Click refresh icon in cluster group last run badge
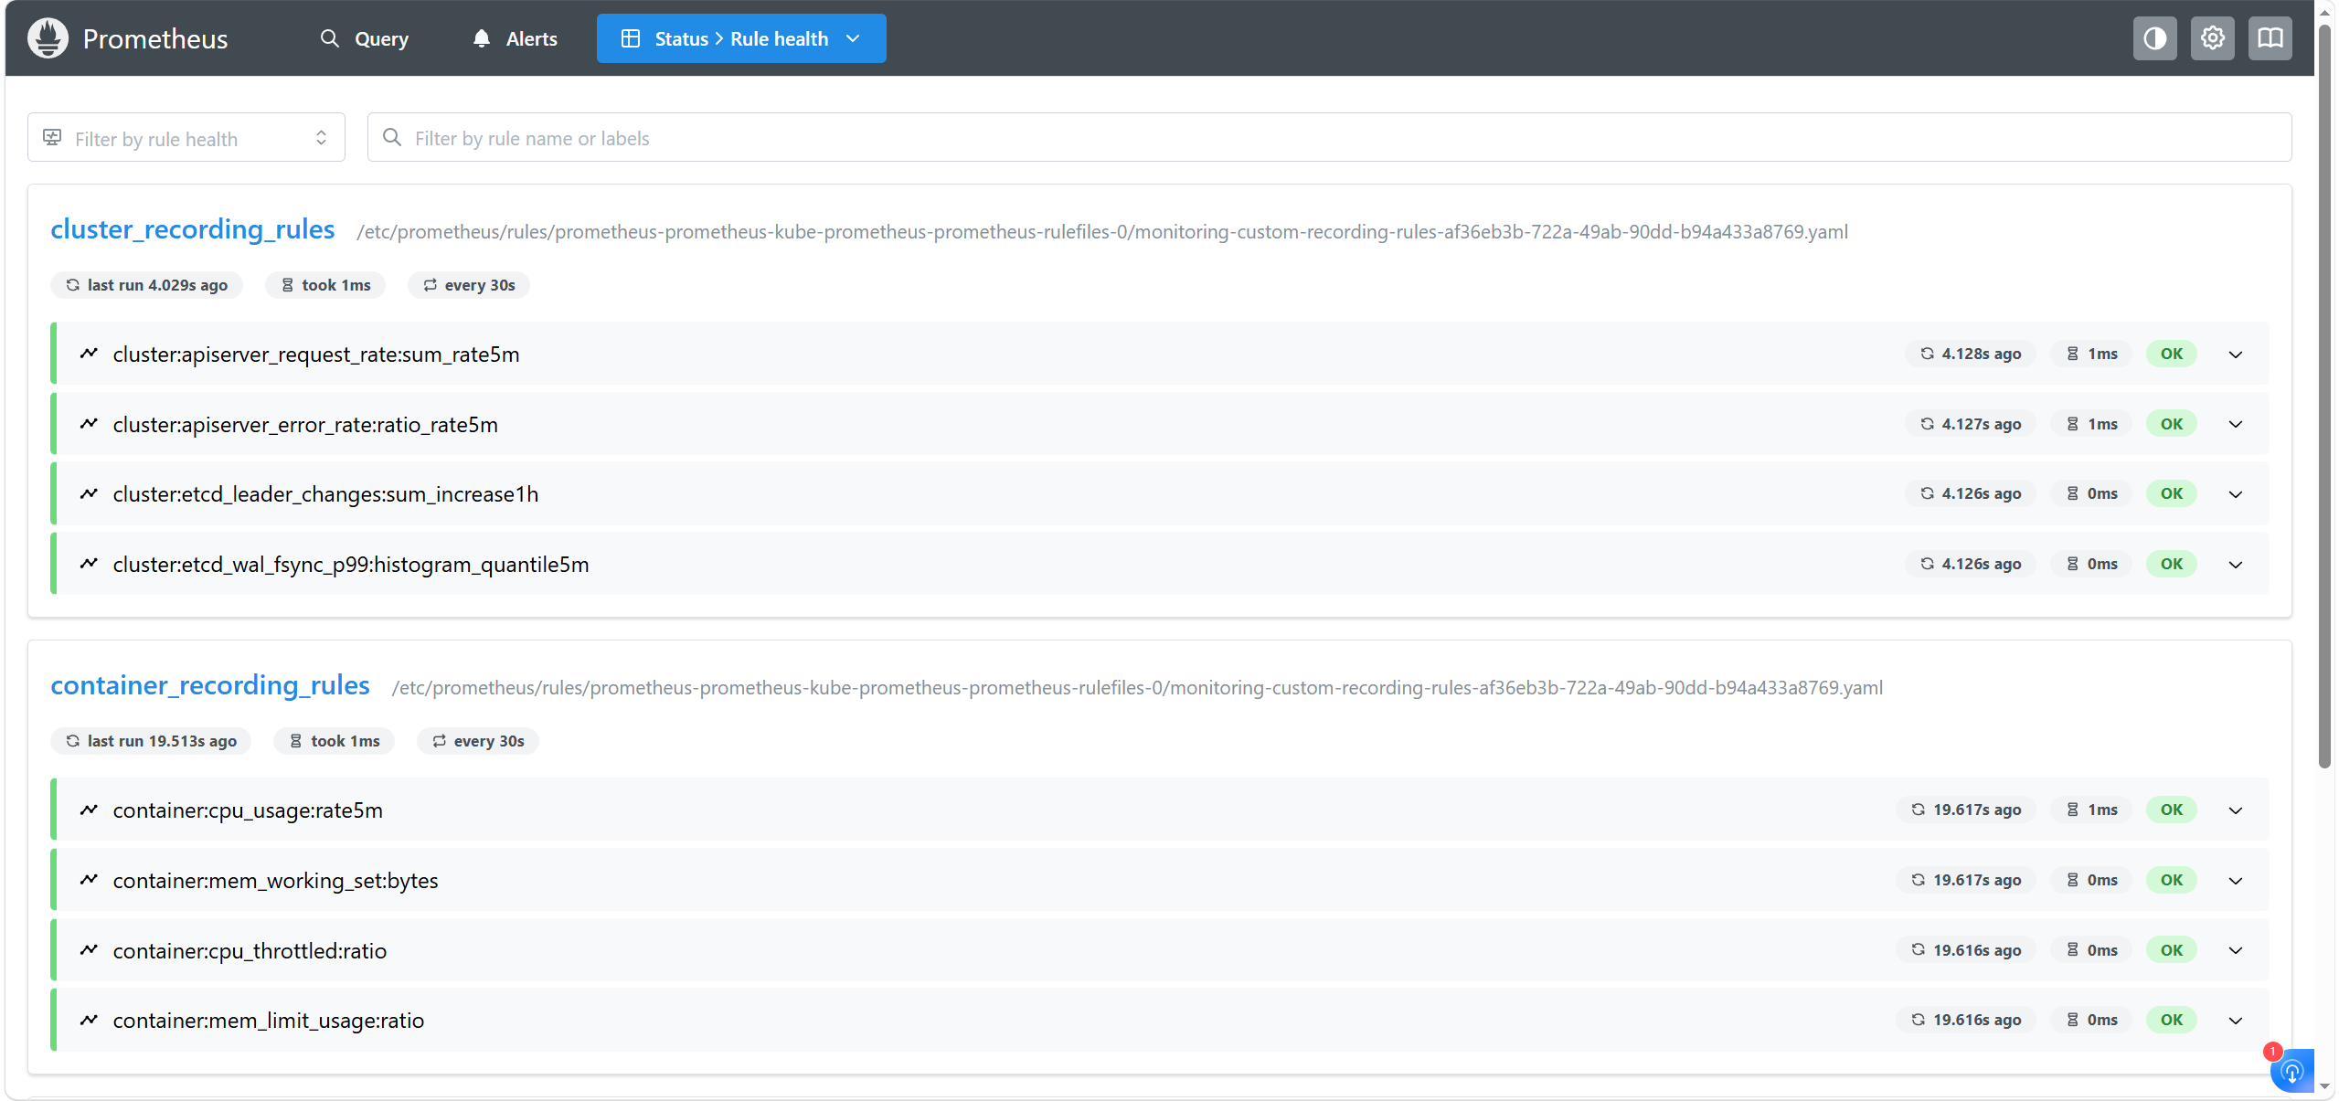 pyautogui.click(x=73, y=285)
